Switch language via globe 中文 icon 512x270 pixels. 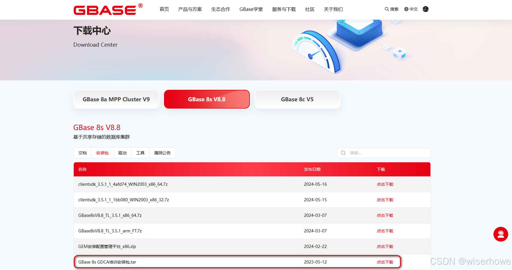click(x=411, y=9)
